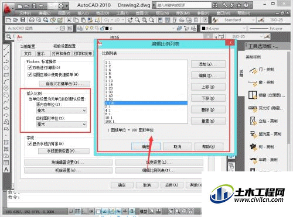Click 重置(R) button
The image size is (293, 217).
click(x=208, y=121)
